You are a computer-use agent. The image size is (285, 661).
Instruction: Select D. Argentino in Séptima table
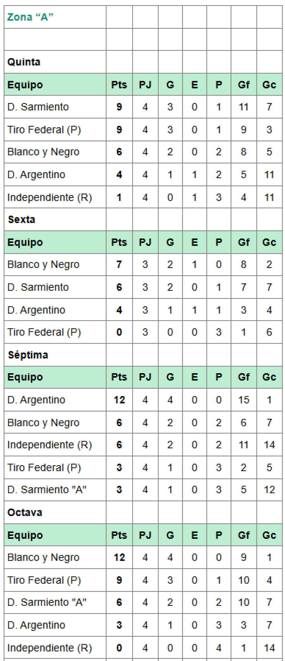[36, 400]
